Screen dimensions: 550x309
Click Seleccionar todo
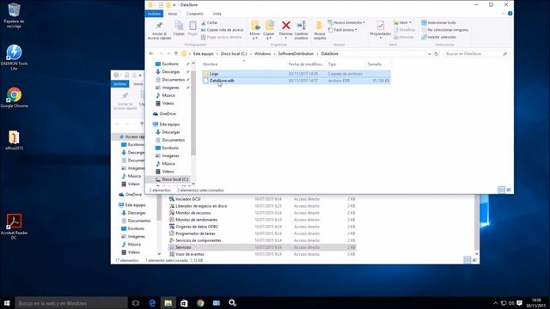click(439, 22)
